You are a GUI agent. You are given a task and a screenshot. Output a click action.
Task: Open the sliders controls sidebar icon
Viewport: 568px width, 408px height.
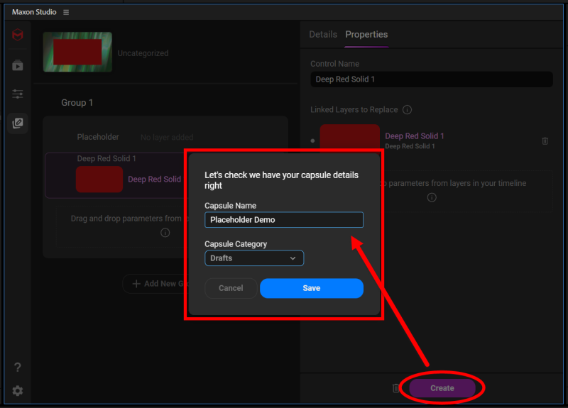tap(17, 94)
